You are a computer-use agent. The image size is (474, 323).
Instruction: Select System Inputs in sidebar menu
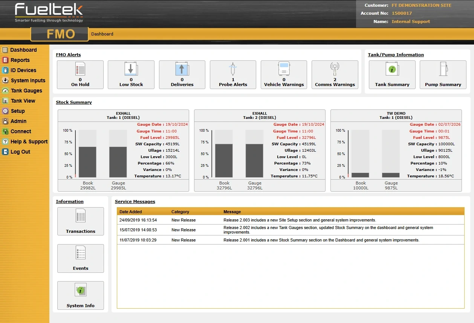click(28, 80)
